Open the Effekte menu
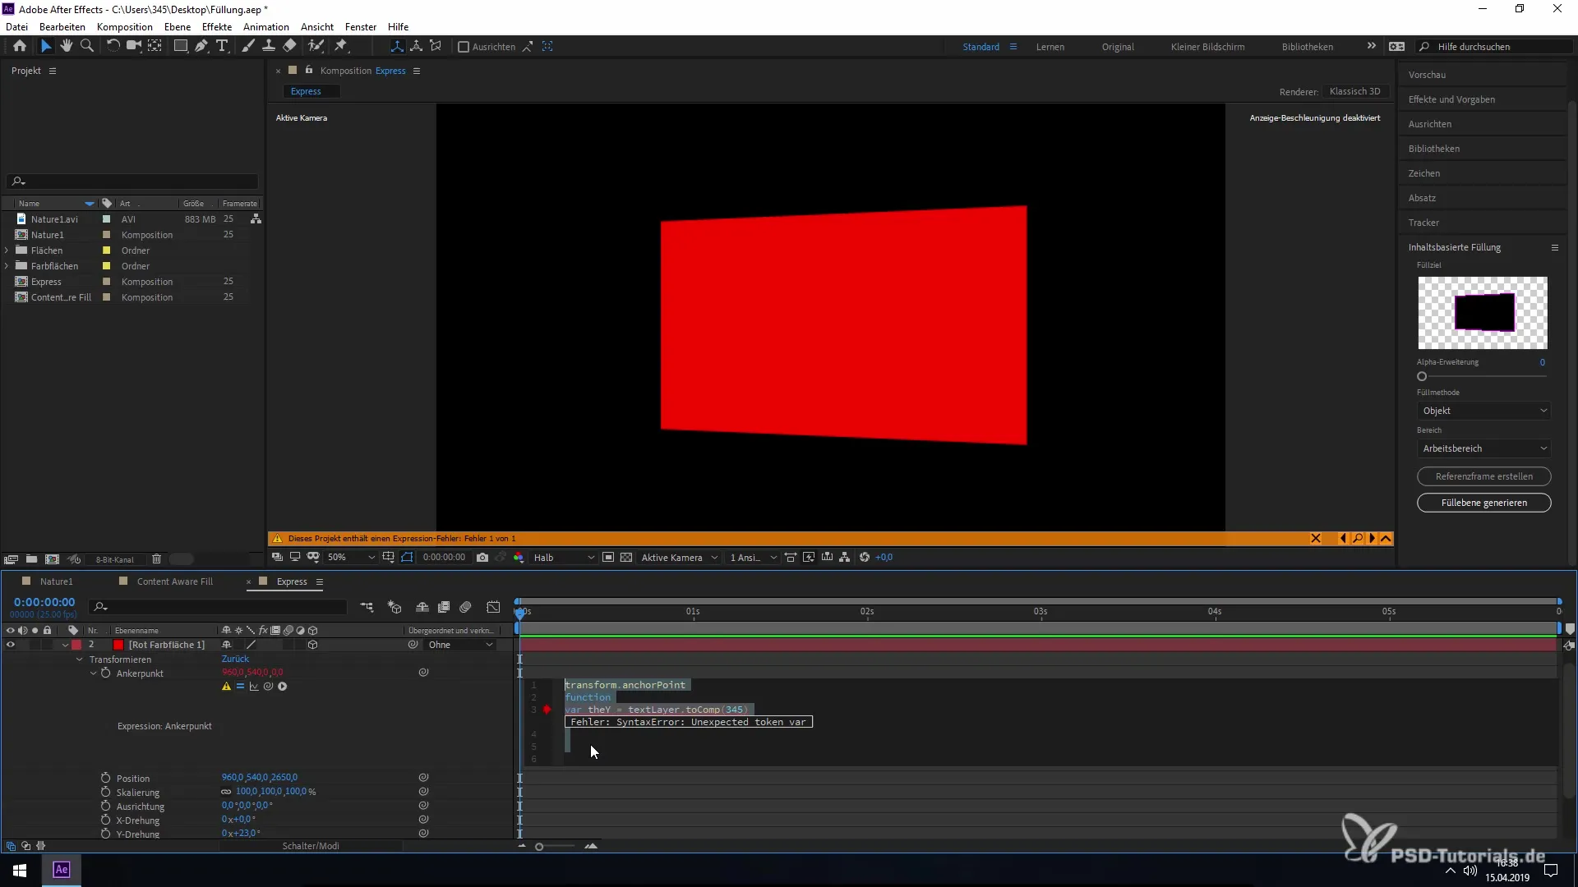Screen dimensions: 1578x887 tap(217, 26)
